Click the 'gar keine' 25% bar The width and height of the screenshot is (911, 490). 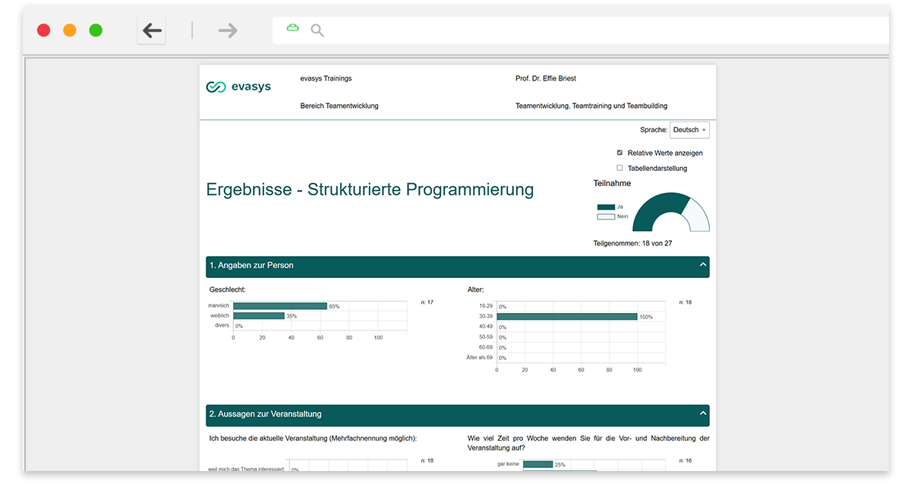coord(537,464)
